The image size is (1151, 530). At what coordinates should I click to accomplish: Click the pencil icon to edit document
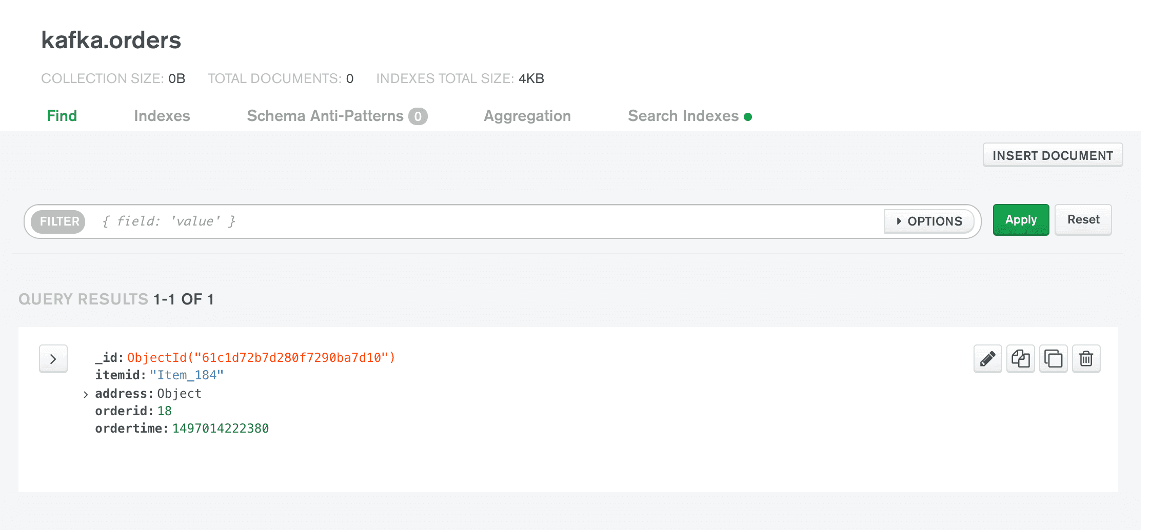987,359
